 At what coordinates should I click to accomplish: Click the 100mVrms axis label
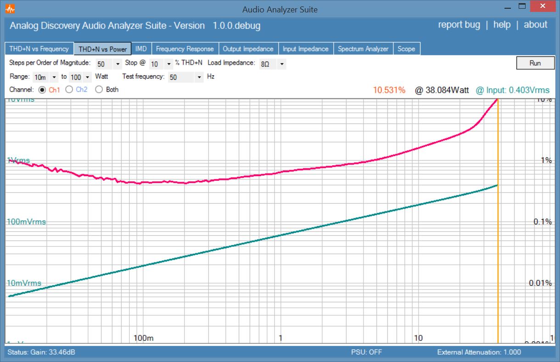click(x=26, y=222)
